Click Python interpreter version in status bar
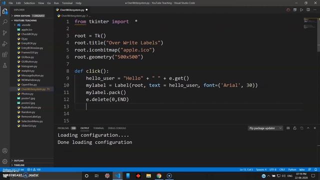The height and width of the screenshot is (180, 320). tap(13, 169)
